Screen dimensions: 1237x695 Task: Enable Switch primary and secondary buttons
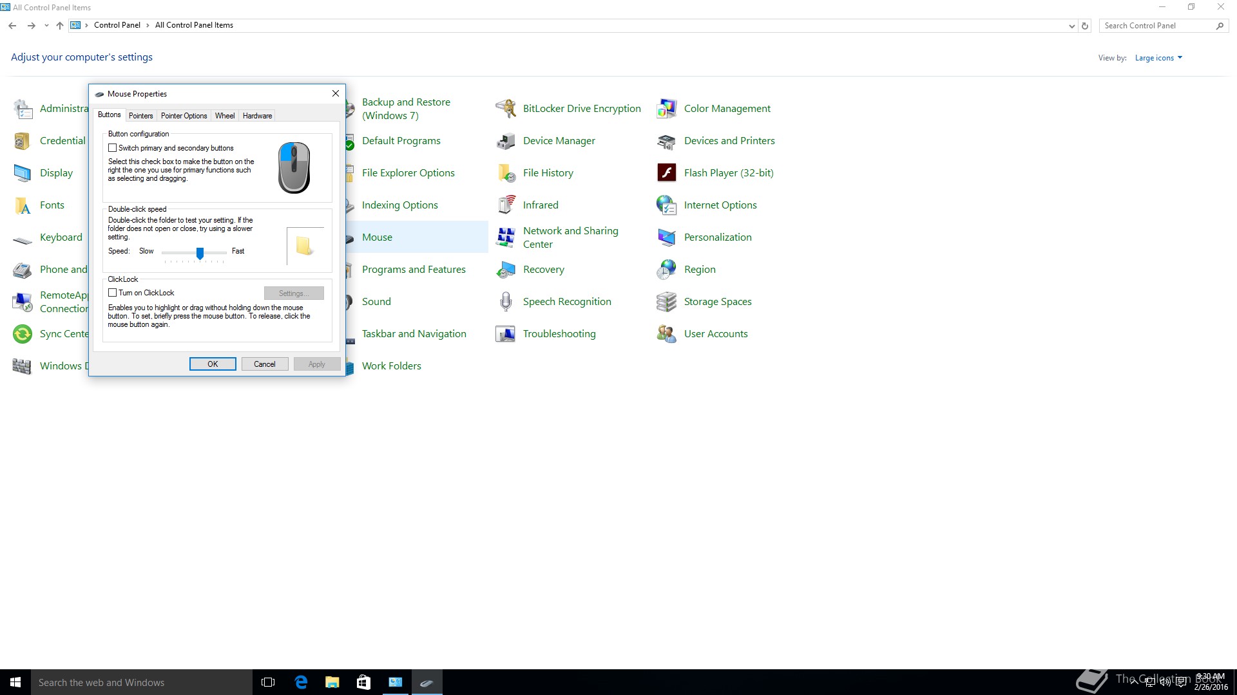113,148
